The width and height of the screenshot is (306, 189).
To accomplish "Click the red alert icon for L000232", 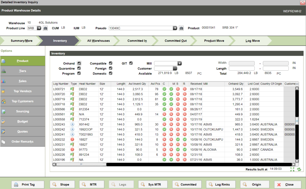I will tap(72, 139).
